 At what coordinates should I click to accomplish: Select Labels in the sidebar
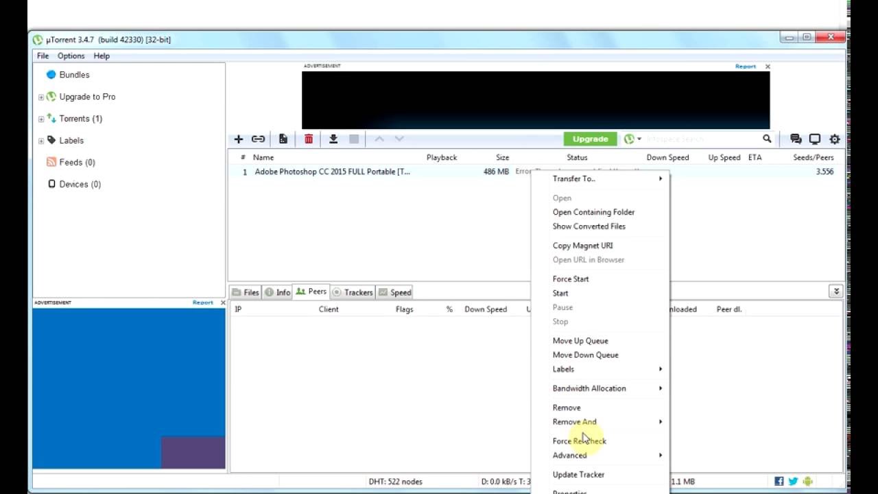[71, 141]
